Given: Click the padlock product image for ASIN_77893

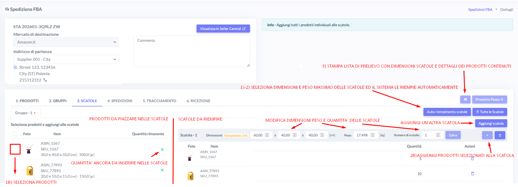Looking at the screenshot, I should pos(30,171).
